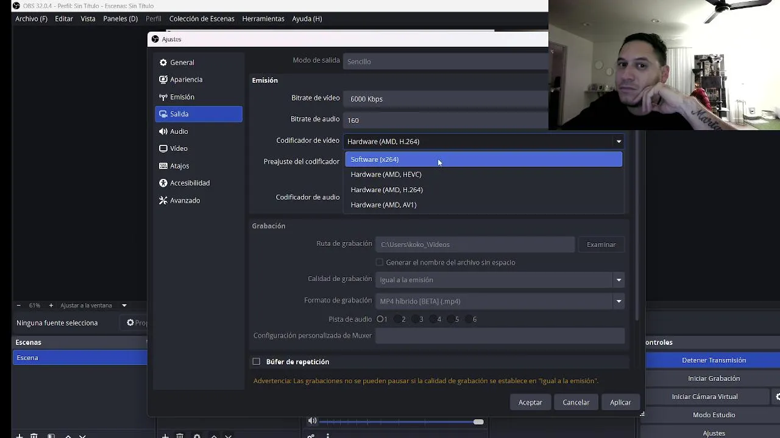Image resolution: width=780 pixels, height=438 pixels.
Task: Choose Hardware (AMD, H.264) from the list
Action: tap(484, 190)
